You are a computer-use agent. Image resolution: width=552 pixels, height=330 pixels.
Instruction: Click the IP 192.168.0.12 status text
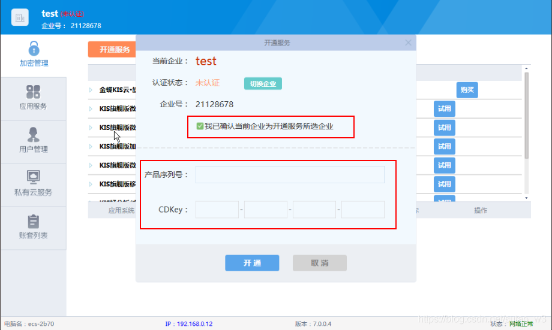point(188,323)
